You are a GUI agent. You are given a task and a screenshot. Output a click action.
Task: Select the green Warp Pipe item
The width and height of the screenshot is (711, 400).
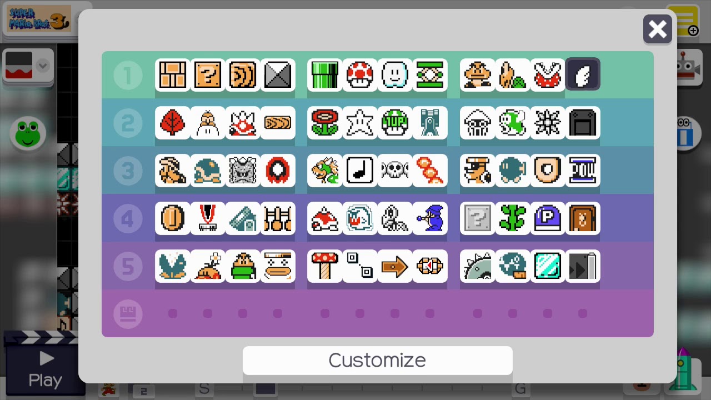(x=325, y=74)
